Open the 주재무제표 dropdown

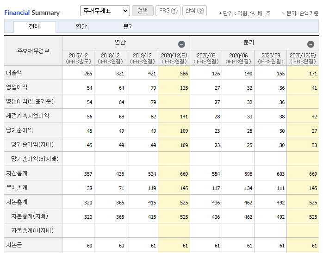pyautogui.click(x=105, y=11)
